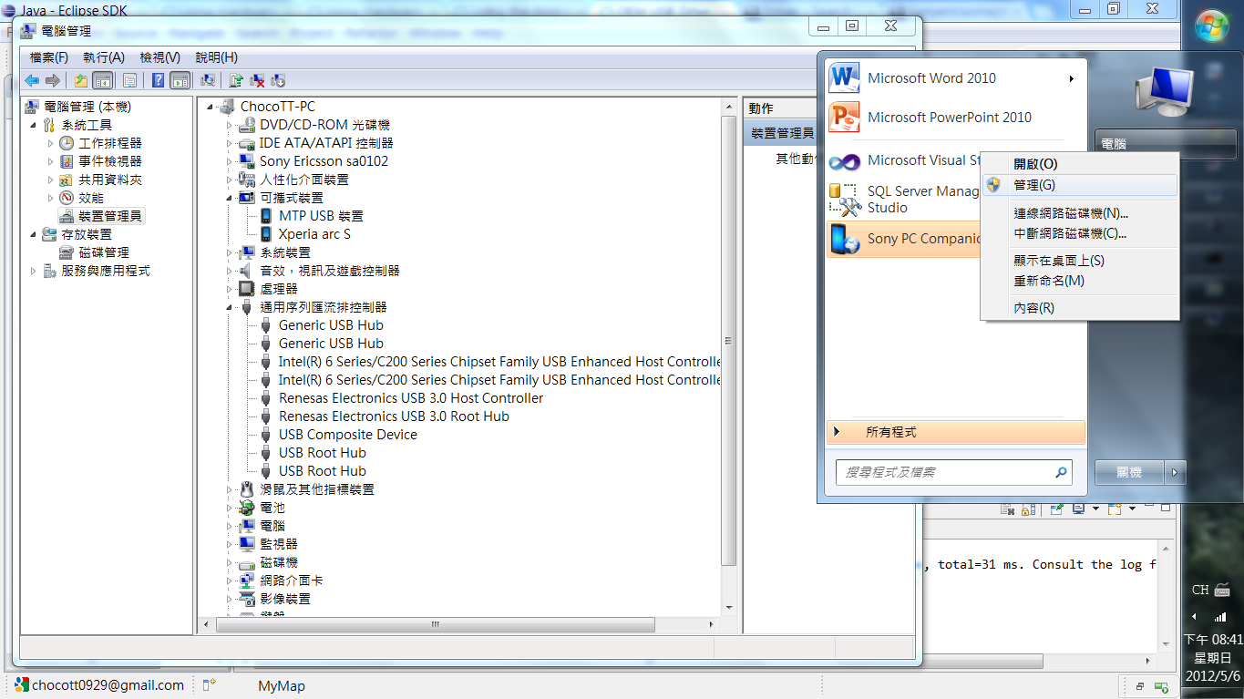Toggle the show/hide action pane toolbar button

click(180, 80)
